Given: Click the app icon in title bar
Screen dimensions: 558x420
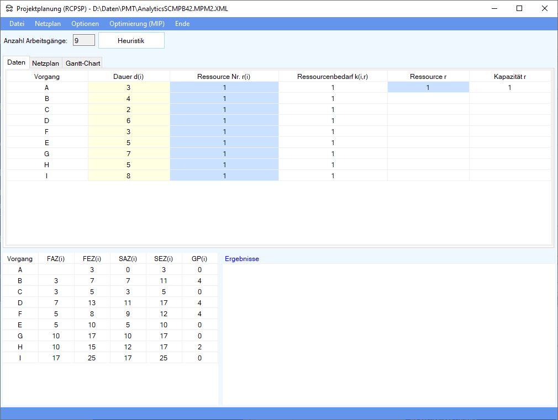Looking at the screenshot, I should pos(9,9).
